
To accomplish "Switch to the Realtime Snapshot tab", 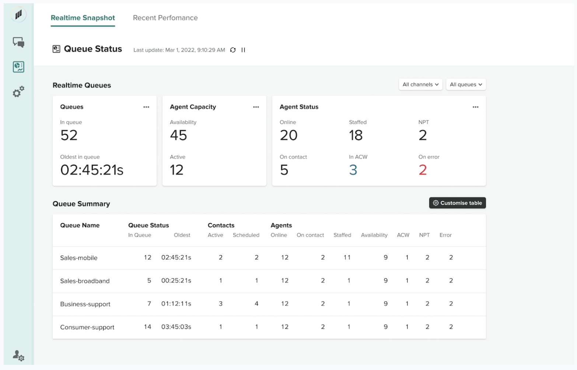I will point(83,18).
